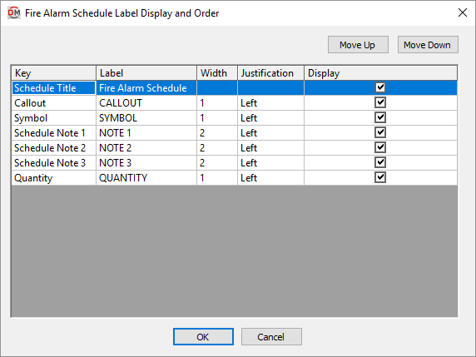Image resolution: width=476 pixels, height=357 pixels.
Task: Disable Display for Schedule Note 1
Action: coord(380,132)
